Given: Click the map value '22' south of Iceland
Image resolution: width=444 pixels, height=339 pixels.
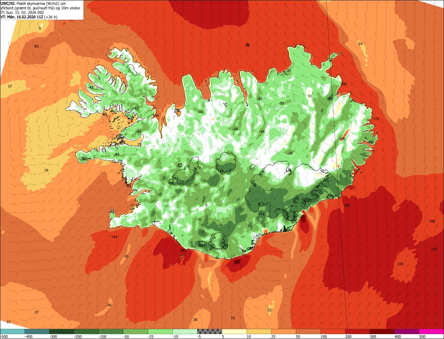Looking at the screenshot, I should point(269,310).
